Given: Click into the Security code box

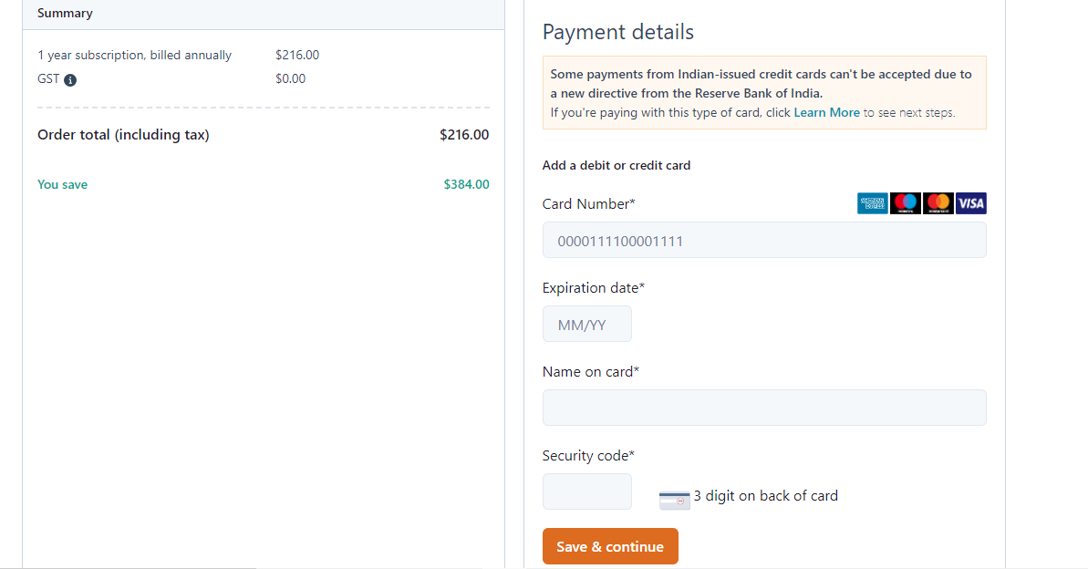Looking at the screenshot, I should click(586, 491).
